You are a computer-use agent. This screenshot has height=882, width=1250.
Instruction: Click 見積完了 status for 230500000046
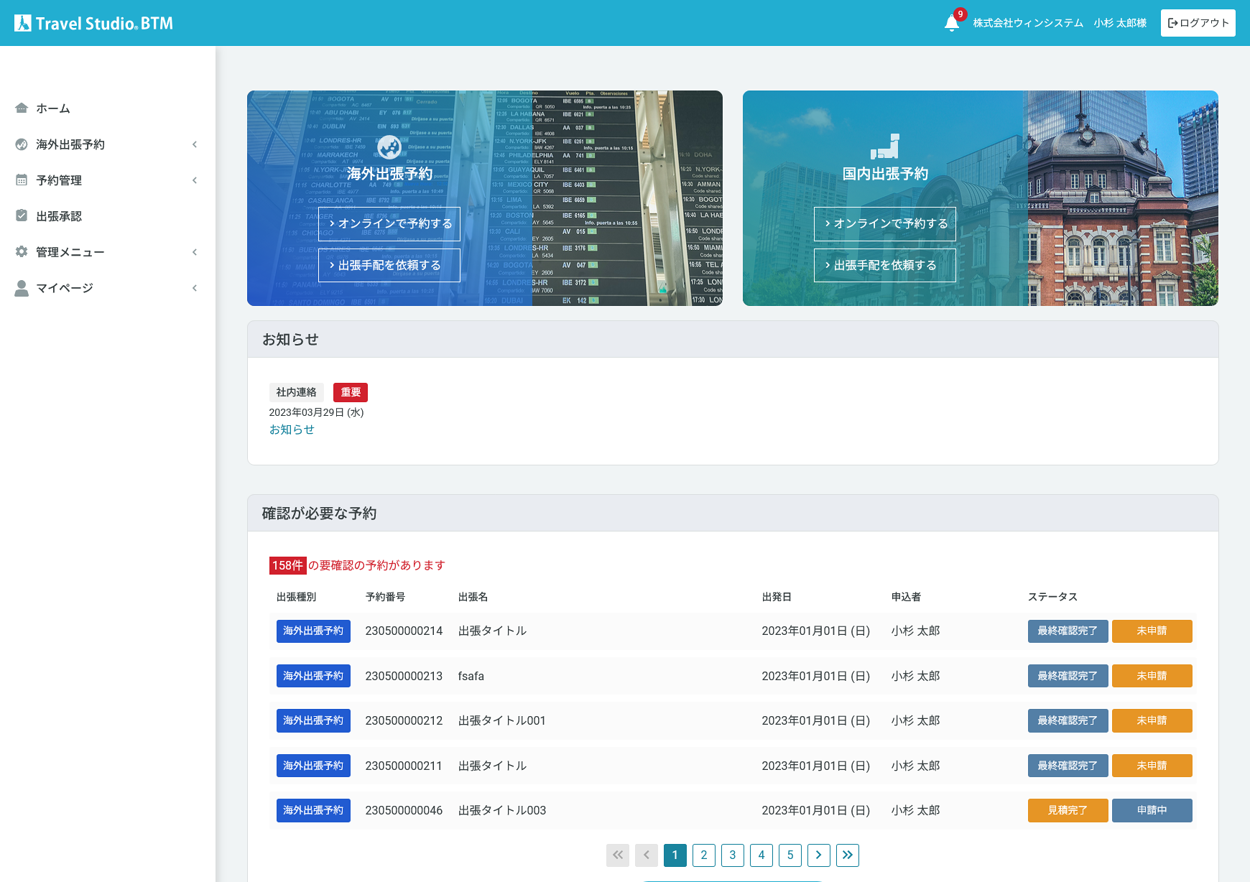click(1068, 810)
